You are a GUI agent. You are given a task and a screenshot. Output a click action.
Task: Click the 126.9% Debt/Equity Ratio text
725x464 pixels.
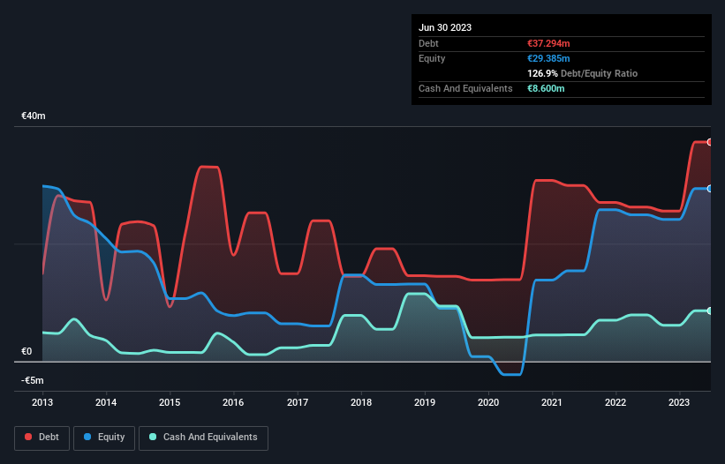(x=582, y=73)
